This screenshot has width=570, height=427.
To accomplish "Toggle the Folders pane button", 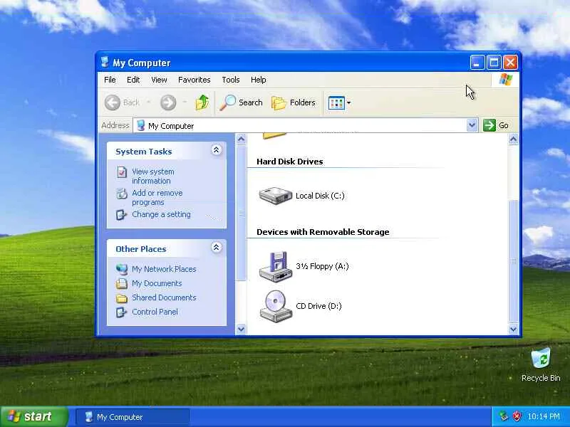I will click(294, 102).
